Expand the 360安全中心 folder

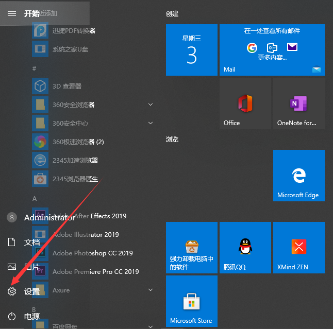pyautogui.click(x=151, y=123)
